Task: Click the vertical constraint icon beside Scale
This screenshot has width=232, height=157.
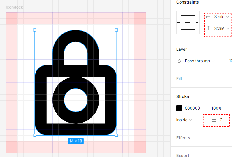Action: click(x=208, y=28)
